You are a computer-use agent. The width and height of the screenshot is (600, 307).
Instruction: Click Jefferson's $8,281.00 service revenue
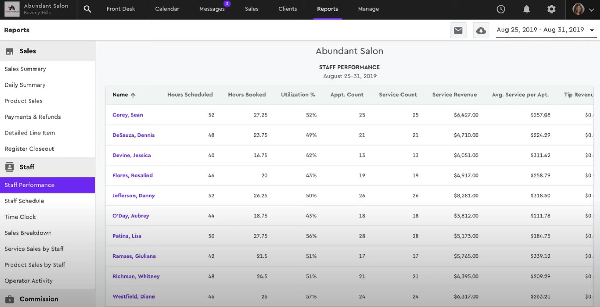466,195
